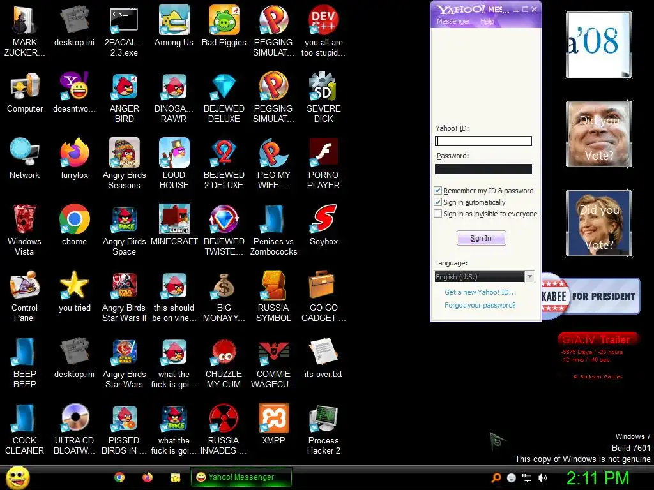Open the a'08 gadget thumbnail

599,45
